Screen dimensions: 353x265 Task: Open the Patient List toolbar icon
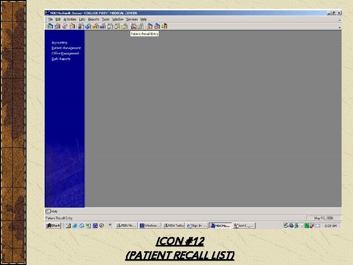(x=80, y=26)
